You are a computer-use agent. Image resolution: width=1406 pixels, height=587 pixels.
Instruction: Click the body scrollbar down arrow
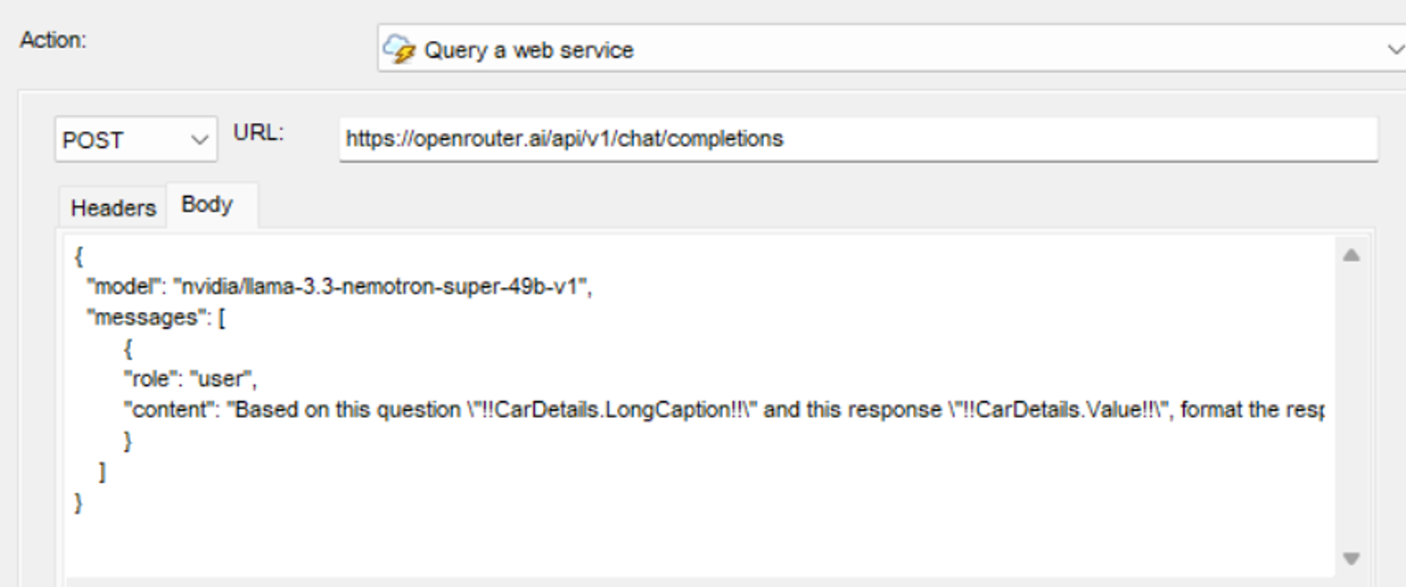pyautogui.click(x=1351, y=558)
